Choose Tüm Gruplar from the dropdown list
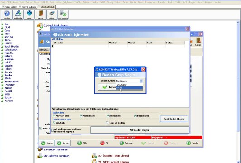Screen dimensions: 241x163 coord(129,85)
